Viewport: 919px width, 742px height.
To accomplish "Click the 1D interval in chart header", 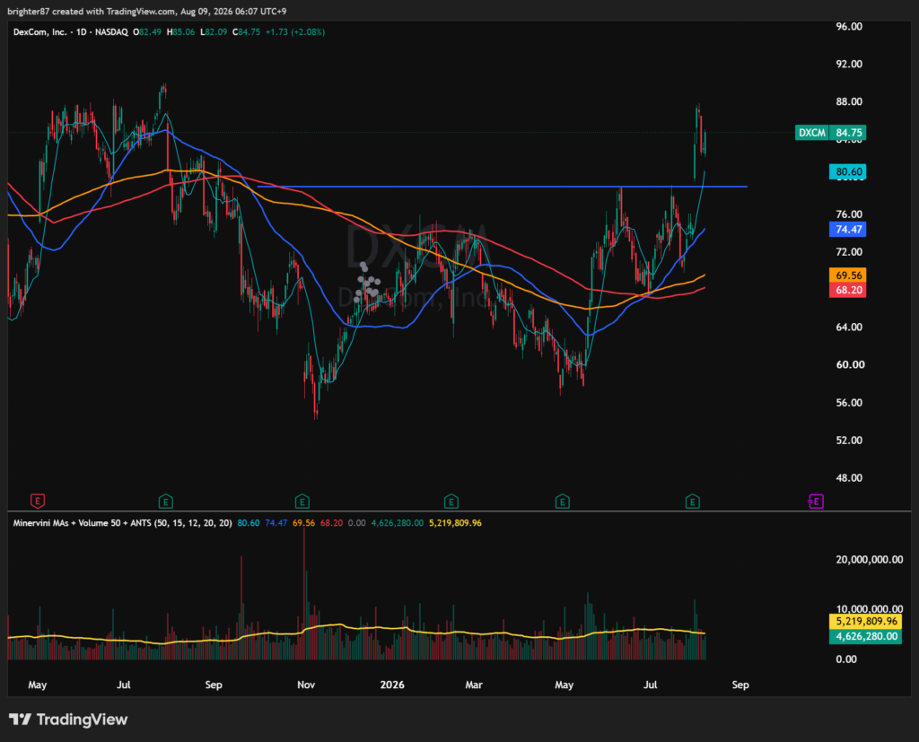I will [82, 32].
